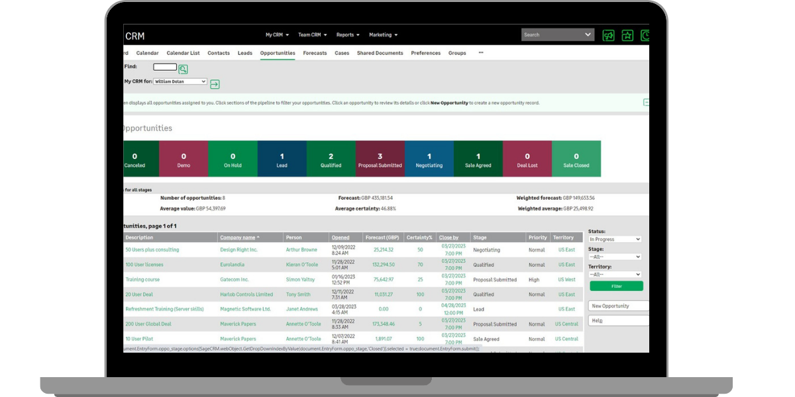Open the My CRM for user dropdown
Viewport: 795px width, 397px height.
pyautogui.click(x=180, y=81)
